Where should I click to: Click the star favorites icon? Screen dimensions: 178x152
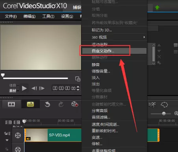[159, 63]
